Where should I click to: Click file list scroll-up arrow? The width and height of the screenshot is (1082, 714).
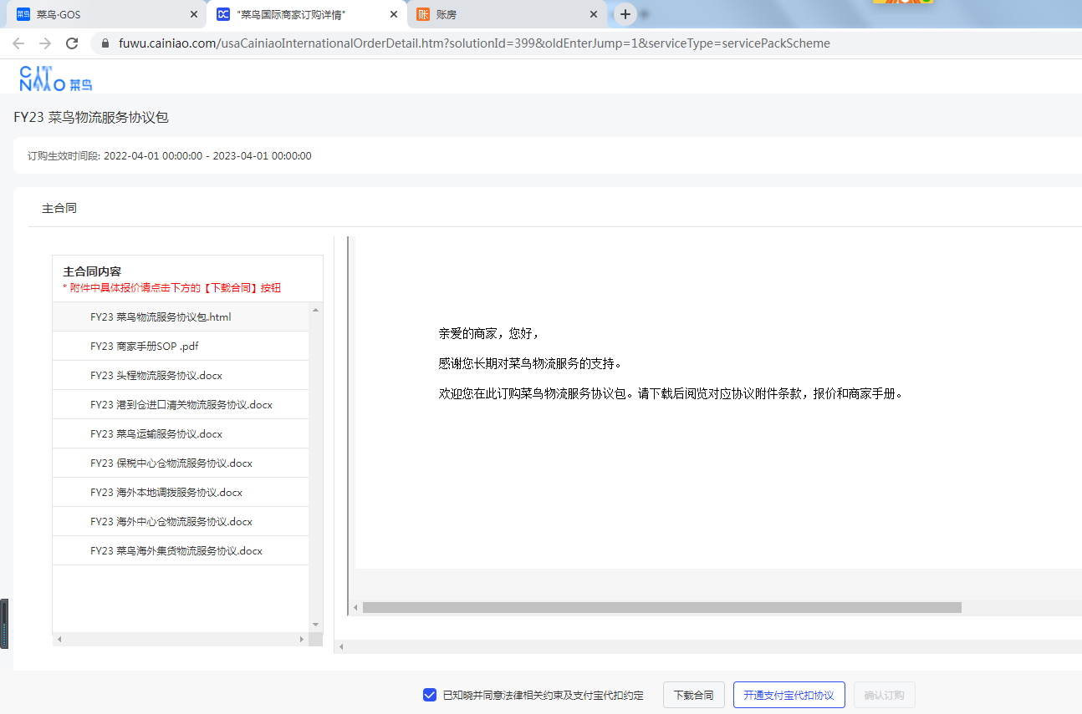pyautogui.click(x=315, y=310)
